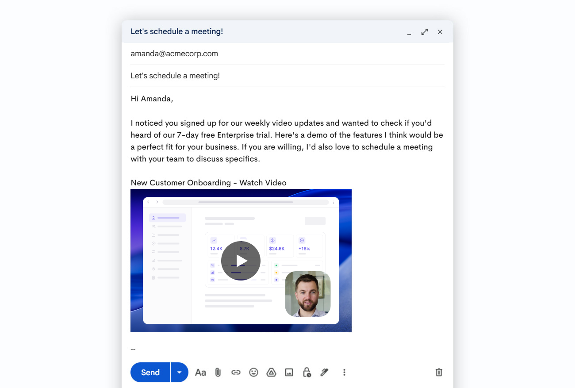575x388 pixels.
Task: Toggle confidential mode lock icon
Action: (307, 373)
